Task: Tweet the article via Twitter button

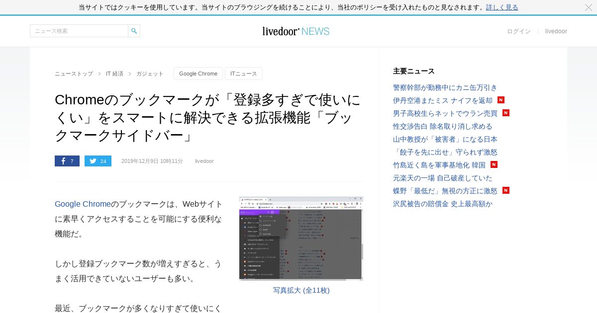Action: (x=98, y=161)
